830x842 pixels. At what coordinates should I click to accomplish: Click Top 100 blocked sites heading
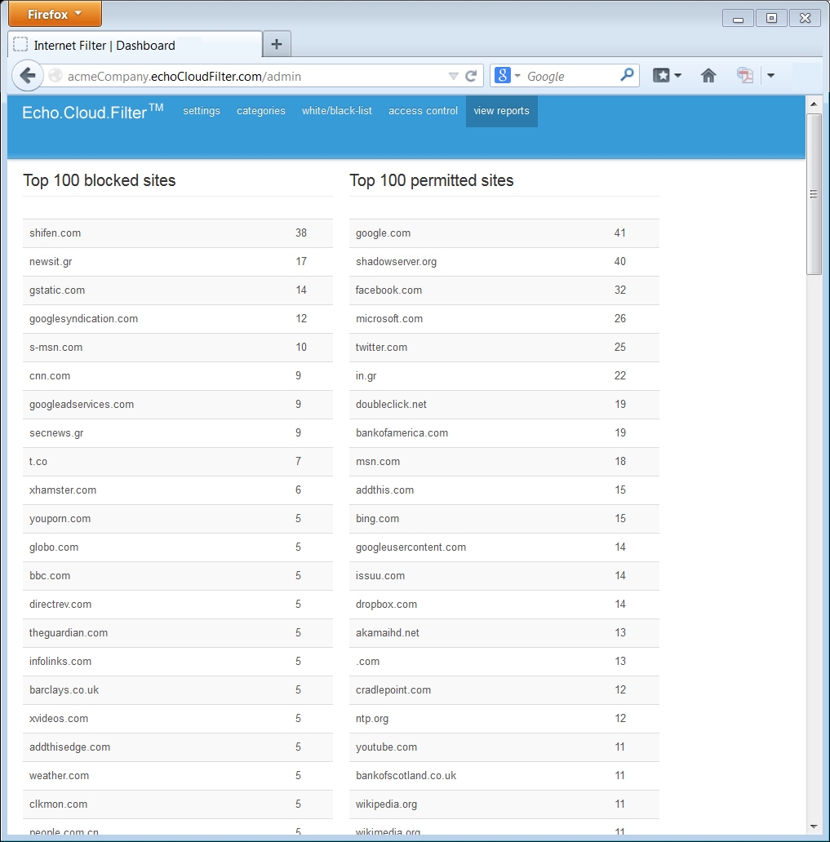click(100, 180)
